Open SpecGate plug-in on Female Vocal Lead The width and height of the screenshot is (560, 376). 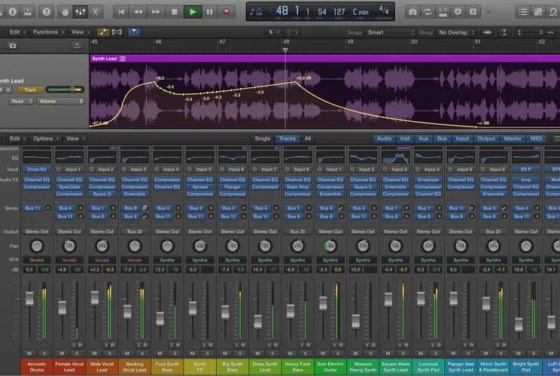(x=69, y=187)
